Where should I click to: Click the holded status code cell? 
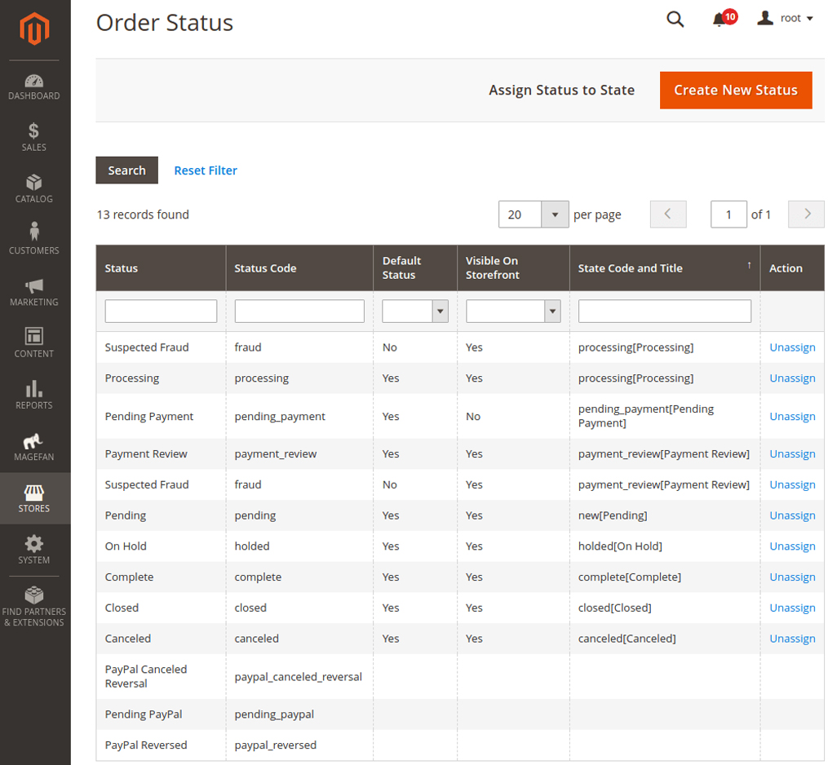(299, 546)
